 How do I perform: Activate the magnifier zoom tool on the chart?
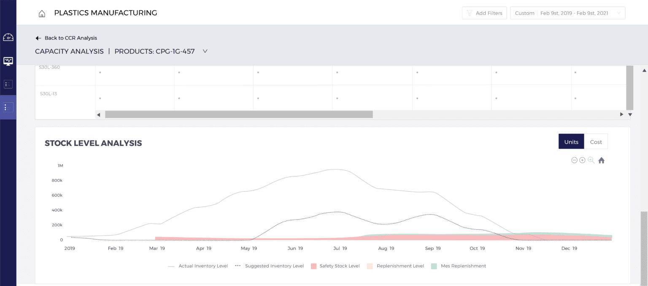(591, 160)
